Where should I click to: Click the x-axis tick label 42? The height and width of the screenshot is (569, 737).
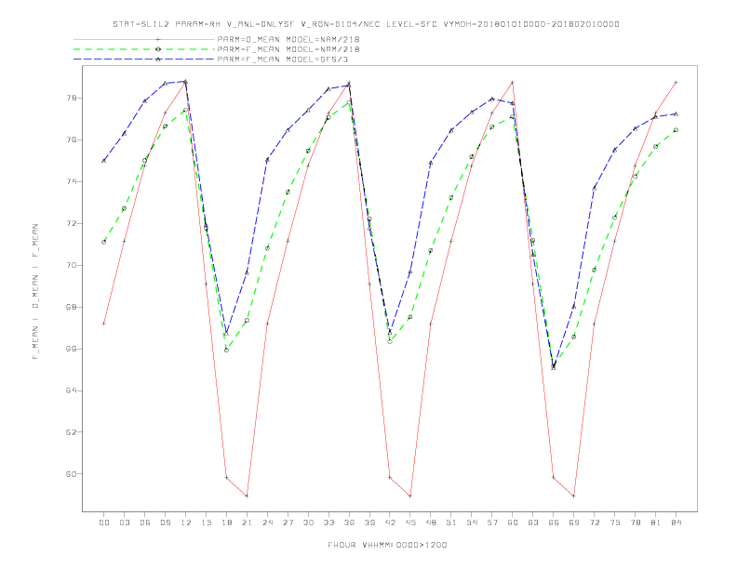[x=390, y=523]
